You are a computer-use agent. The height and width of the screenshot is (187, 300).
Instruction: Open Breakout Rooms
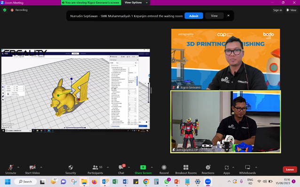click(x=186, y=170)
